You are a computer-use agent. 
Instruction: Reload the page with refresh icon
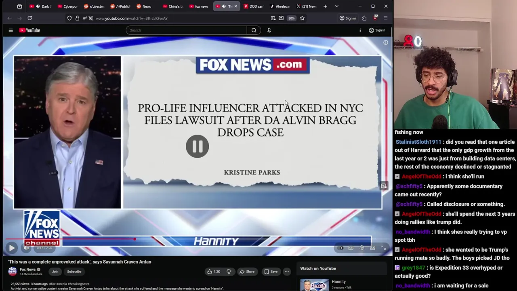tap(29, 18)
